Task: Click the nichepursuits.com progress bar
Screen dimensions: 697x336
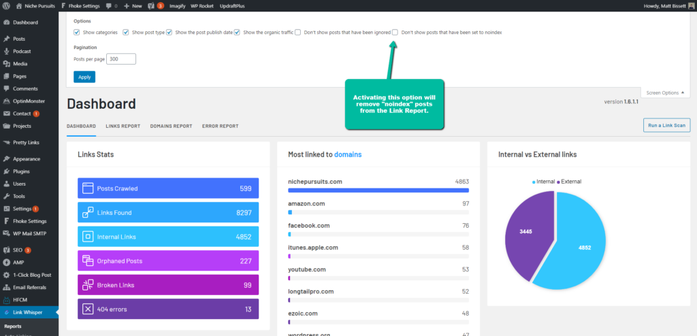Action: (x=378, y=190)
